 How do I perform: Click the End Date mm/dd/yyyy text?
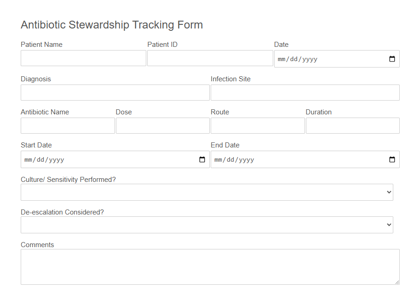234,160
